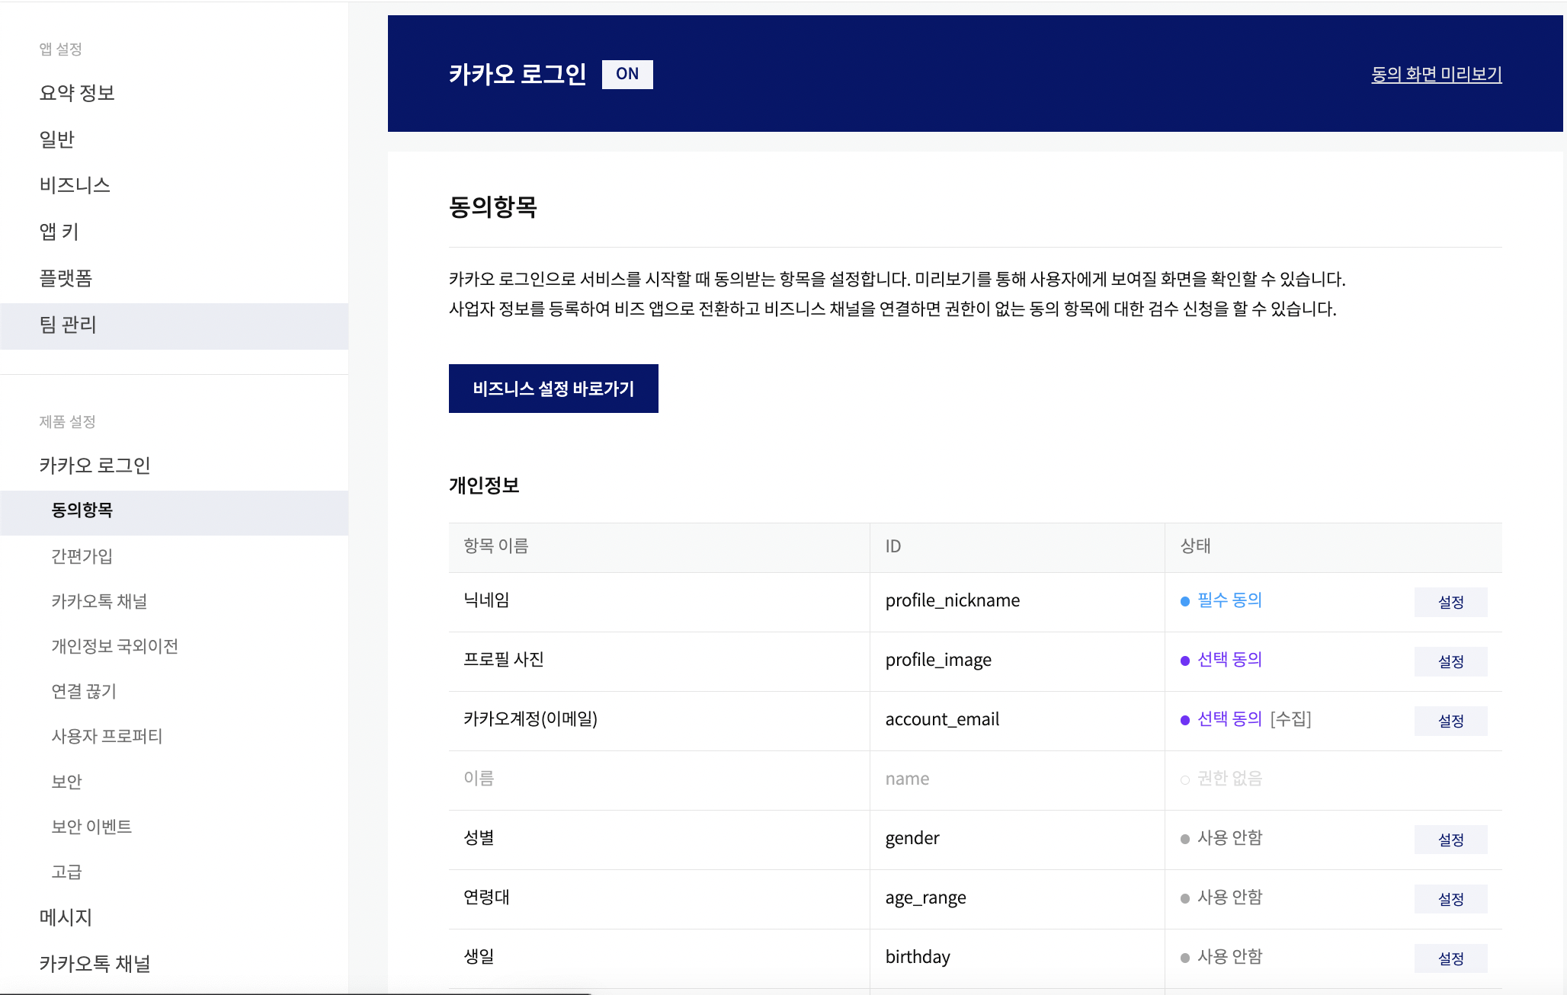
Task: Open 보안 이벤트 submenu
Action: click(x=91, y=827)
